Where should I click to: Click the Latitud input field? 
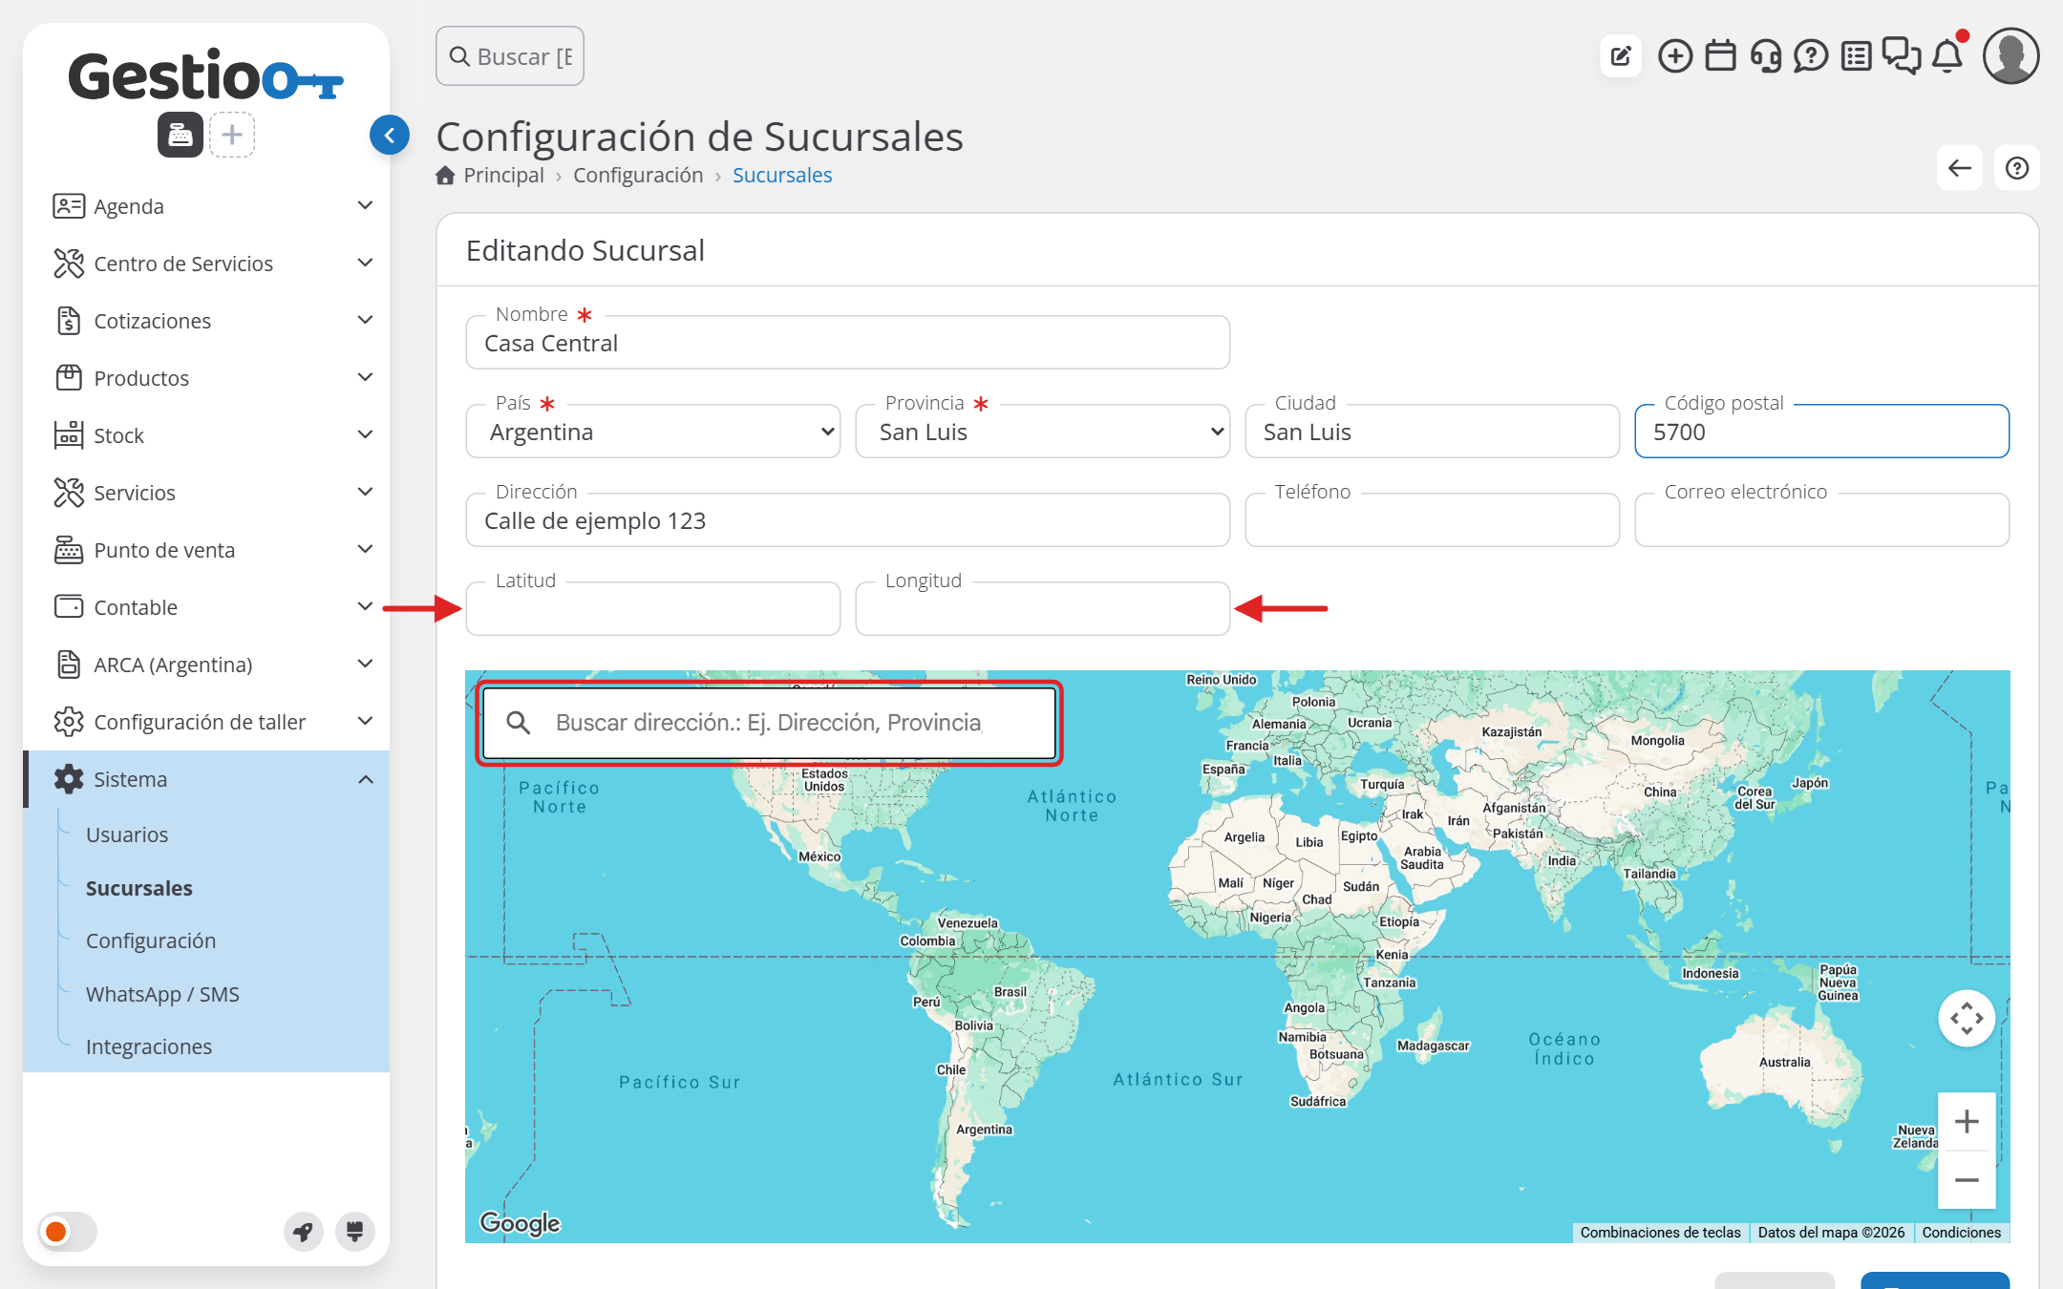tap(653, 609)
